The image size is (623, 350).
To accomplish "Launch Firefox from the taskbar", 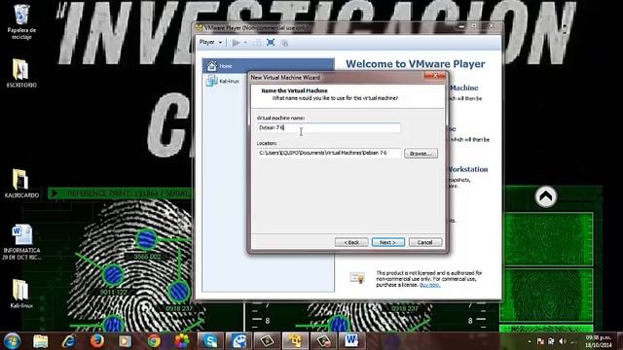I will tap(97, 341).
